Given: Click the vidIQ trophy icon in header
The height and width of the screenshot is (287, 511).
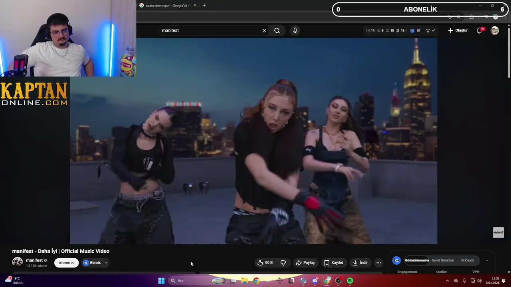Looking at the screenshot, I should tap(428, 31).
